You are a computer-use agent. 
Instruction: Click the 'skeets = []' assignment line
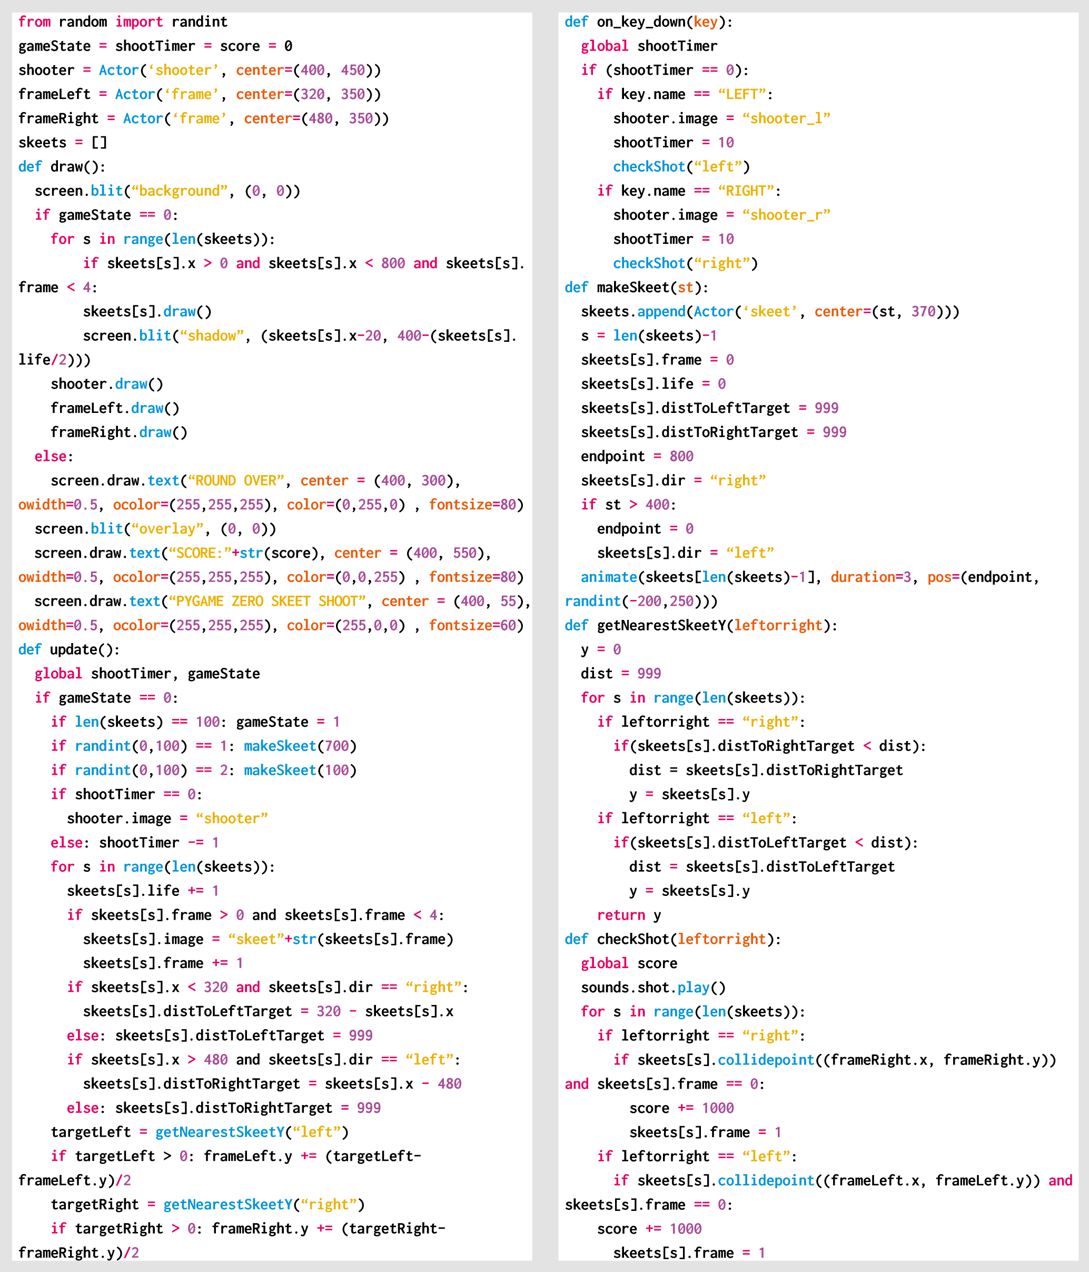coord(63,142)
